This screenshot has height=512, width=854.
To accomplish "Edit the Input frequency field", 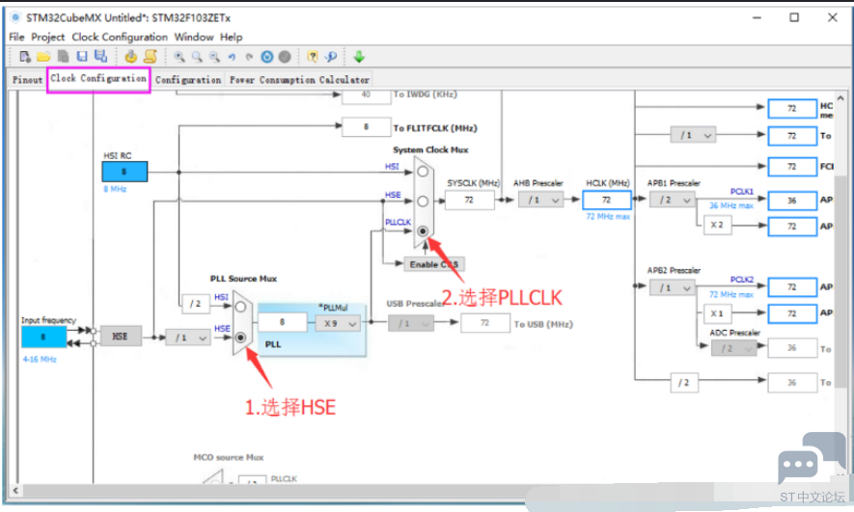I will [x=43, y=337].
